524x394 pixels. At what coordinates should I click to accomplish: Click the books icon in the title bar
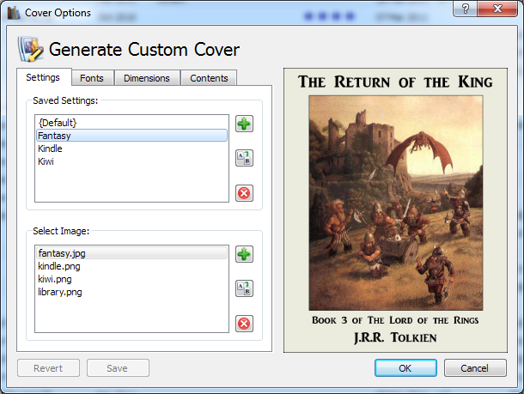pos(14,13)
